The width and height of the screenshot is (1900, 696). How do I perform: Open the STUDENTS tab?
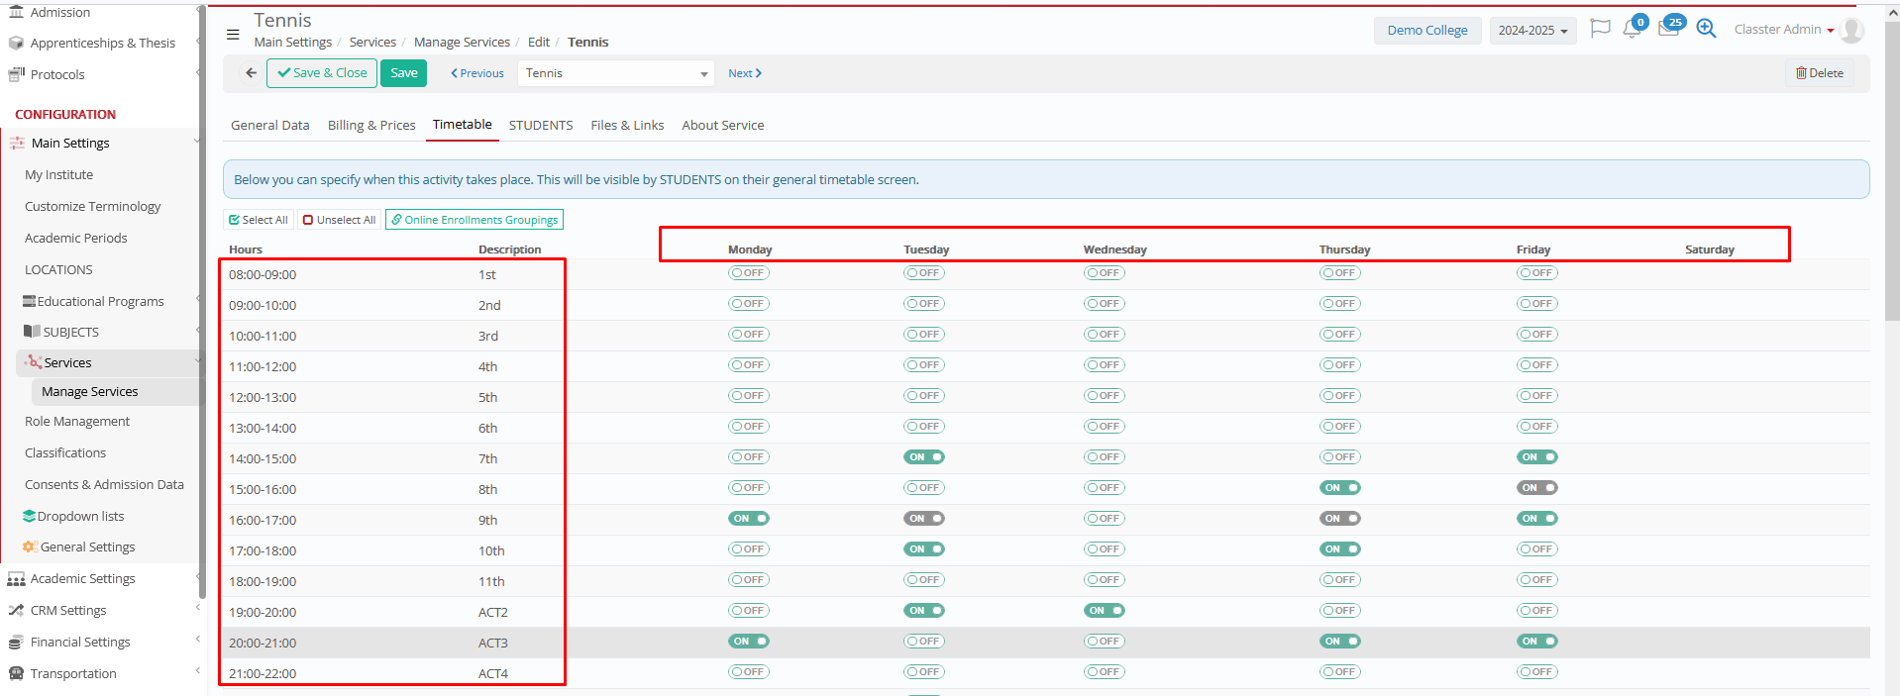point(541,126)
